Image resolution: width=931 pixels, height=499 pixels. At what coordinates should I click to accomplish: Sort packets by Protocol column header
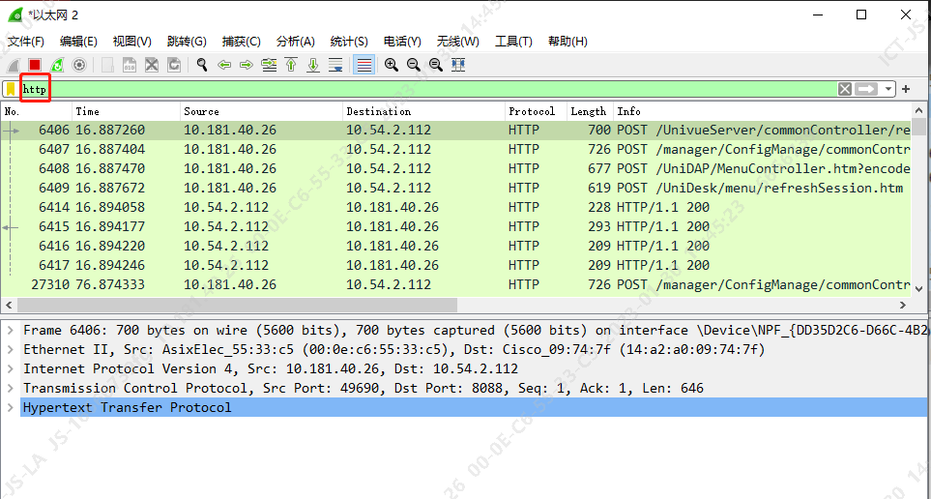[x=532, y=111]
